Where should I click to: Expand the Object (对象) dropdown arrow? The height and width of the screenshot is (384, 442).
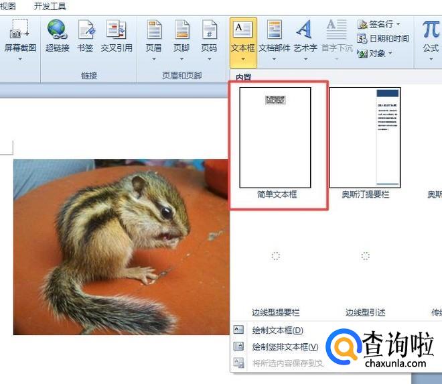click(390, 53)
